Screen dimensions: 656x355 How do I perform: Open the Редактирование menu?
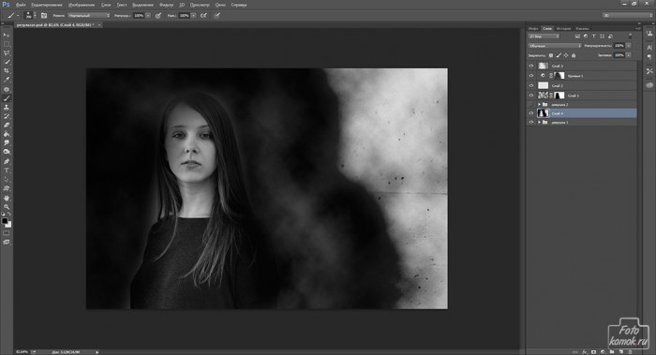pos(47,5)
